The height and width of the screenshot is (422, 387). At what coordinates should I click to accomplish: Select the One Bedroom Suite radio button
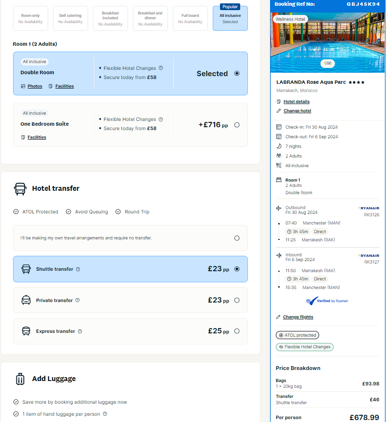[x=237, y=125]
